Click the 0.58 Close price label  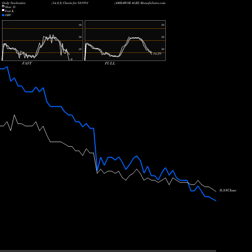[x=228, y=191]
